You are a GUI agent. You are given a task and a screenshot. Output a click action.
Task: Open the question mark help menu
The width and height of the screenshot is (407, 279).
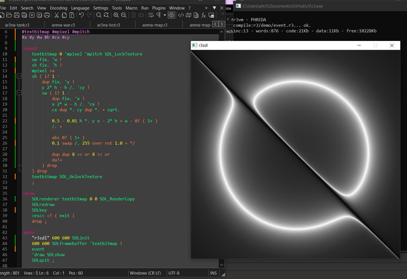click(190, 8)
